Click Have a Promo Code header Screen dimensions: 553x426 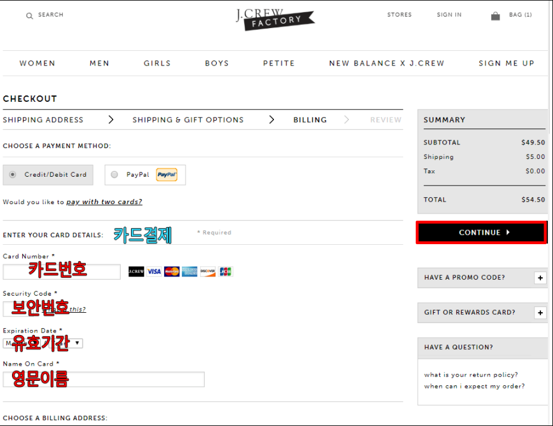pyautogui.click(x=465, y=277)
